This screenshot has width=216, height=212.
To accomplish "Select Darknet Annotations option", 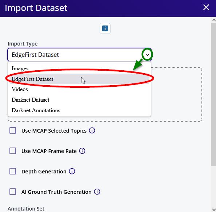I will [79, 110].
